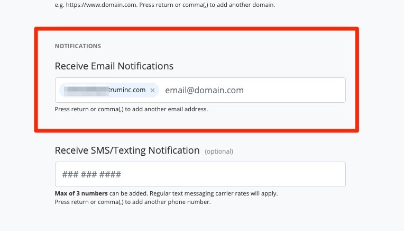The height and width of the screenshot is (231, 404).
Task: Remove the truminc.com email chip
Action: (152, 91)
